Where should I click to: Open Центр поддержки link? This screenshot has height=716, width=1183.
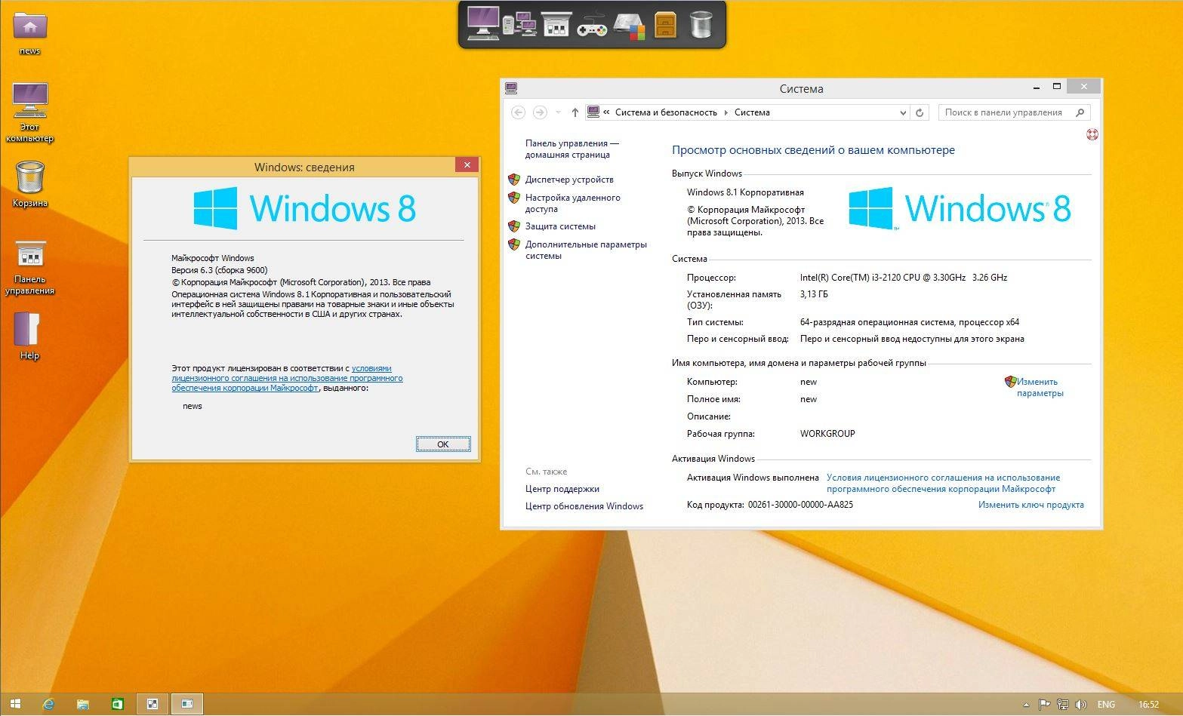562,489
